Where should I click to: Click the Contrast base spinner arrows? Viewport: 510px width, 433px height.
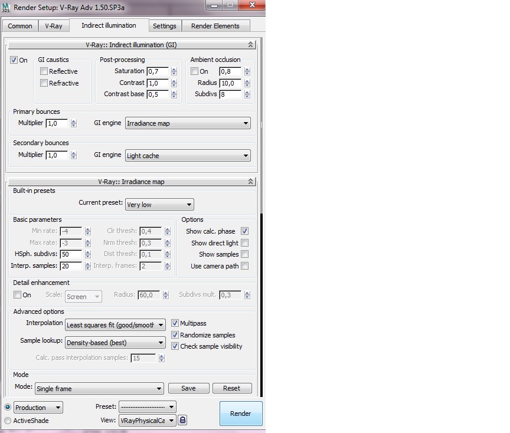[x=174, y=94]
